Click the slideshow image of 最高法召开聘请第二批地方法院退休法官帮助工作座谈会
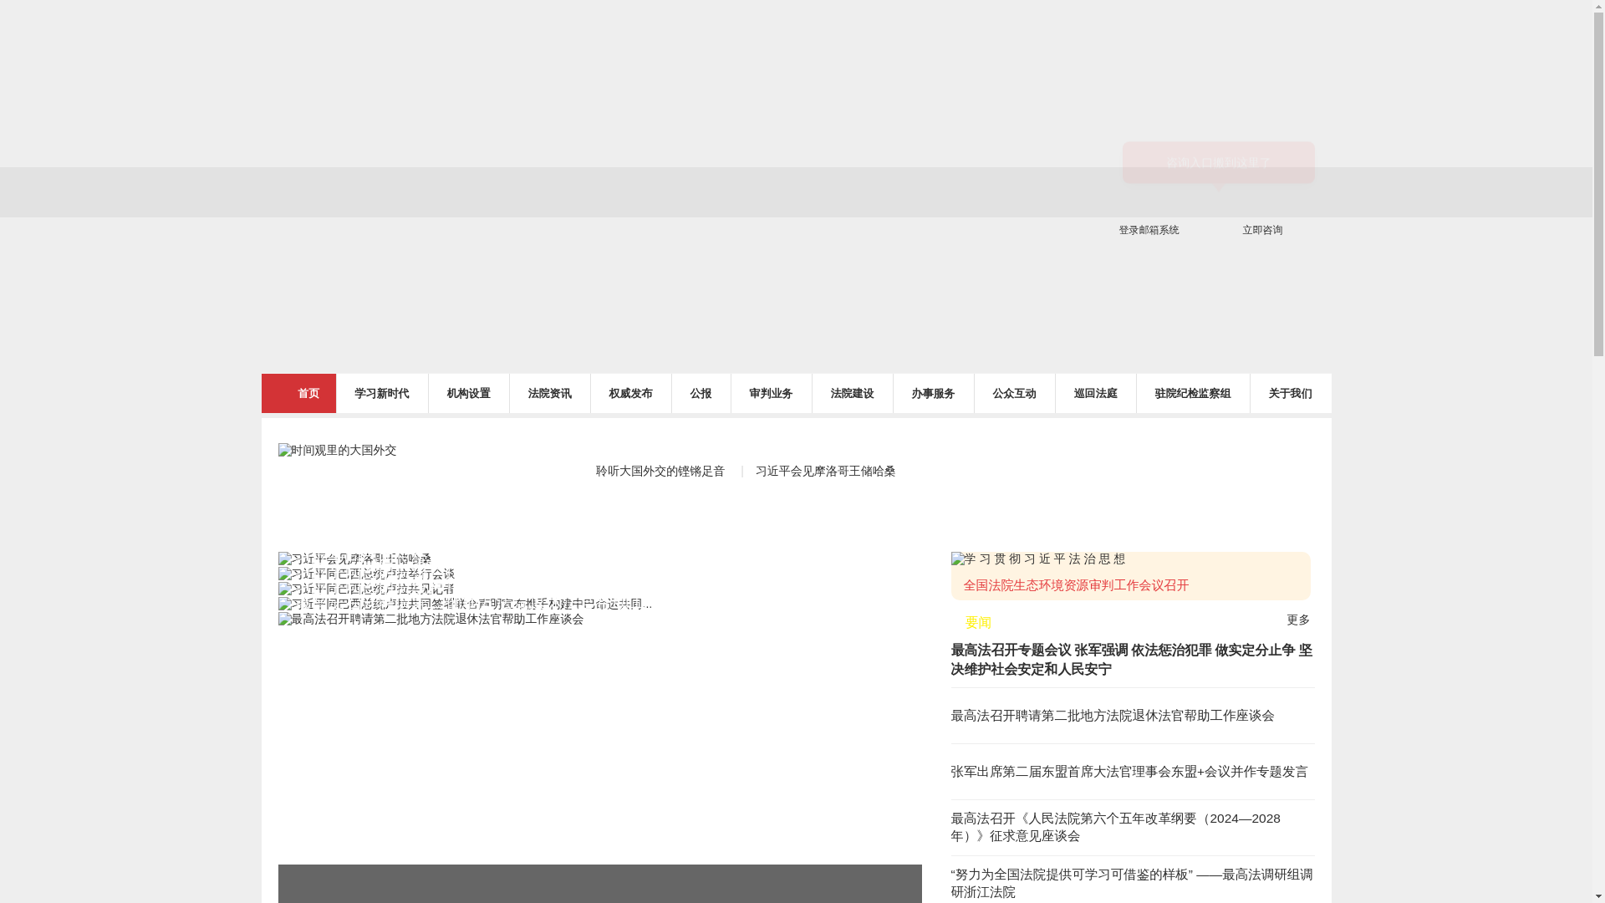 click(431, 620)
